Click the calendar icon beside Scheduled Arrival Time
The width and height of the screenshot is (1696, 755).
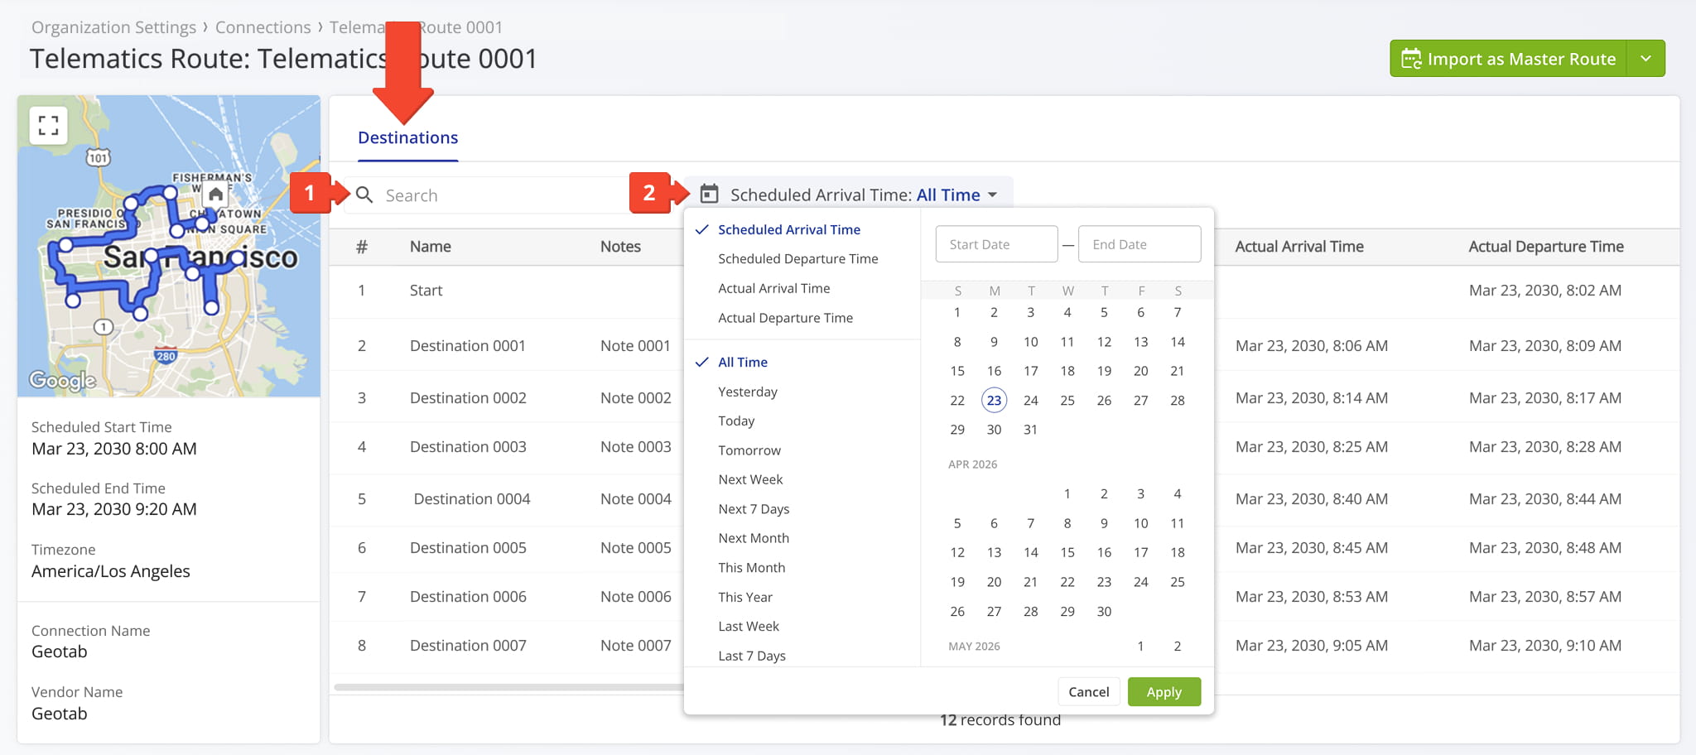pos(709,195)
